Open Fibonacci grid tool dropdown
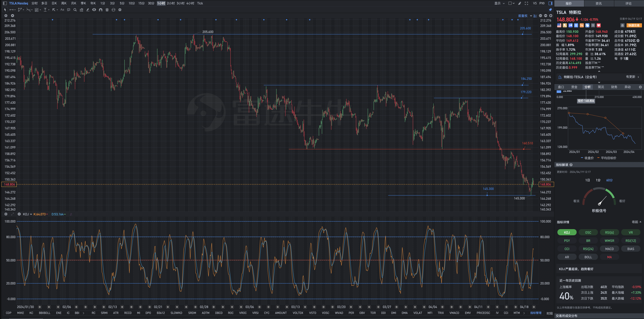This screenshot has height=319, width=644. coord(40,10)
